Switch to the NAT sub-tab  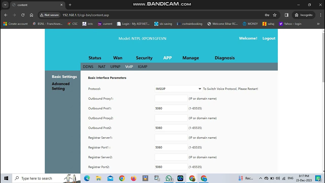[102, 67]
